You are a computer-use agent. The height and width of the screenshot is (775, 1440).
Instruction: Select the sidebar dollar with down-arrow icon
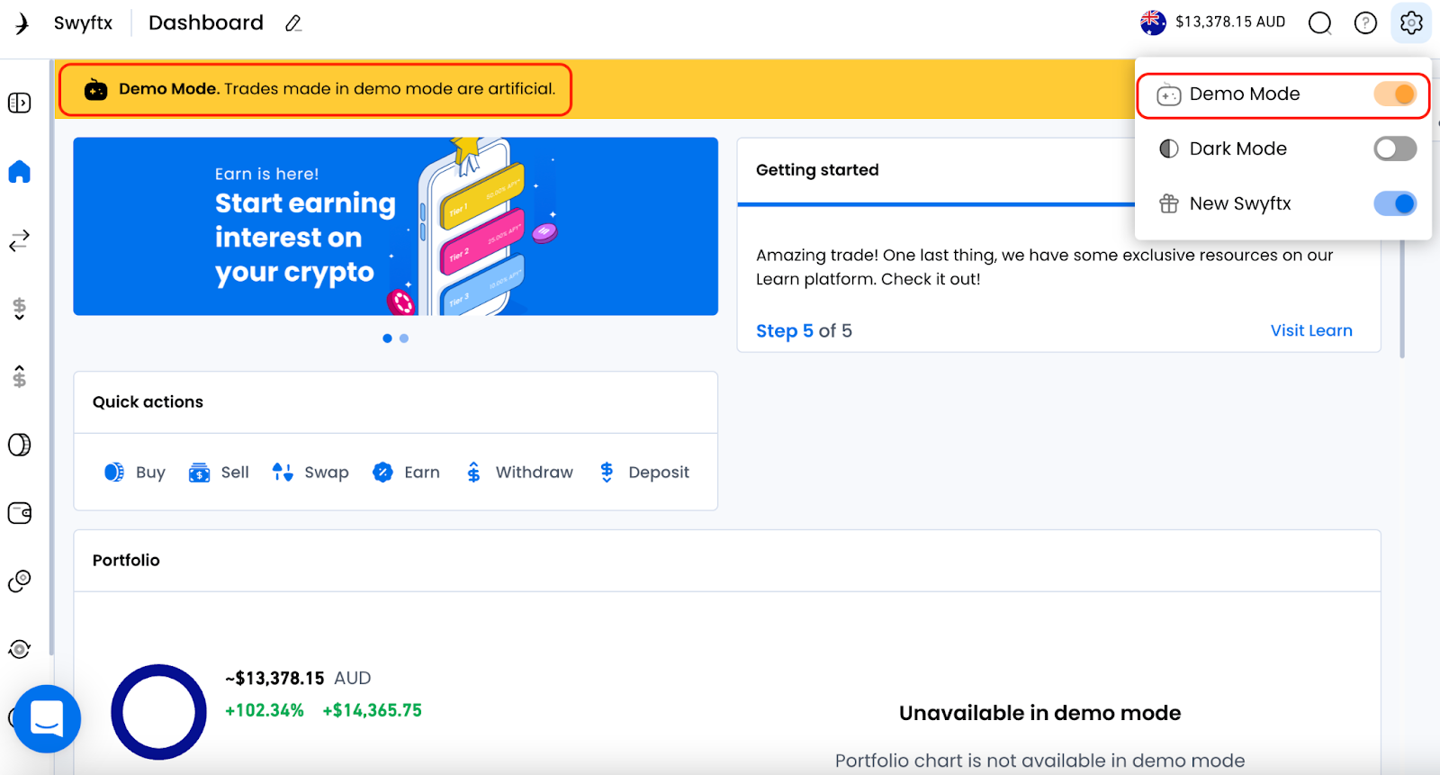(19, 309)
